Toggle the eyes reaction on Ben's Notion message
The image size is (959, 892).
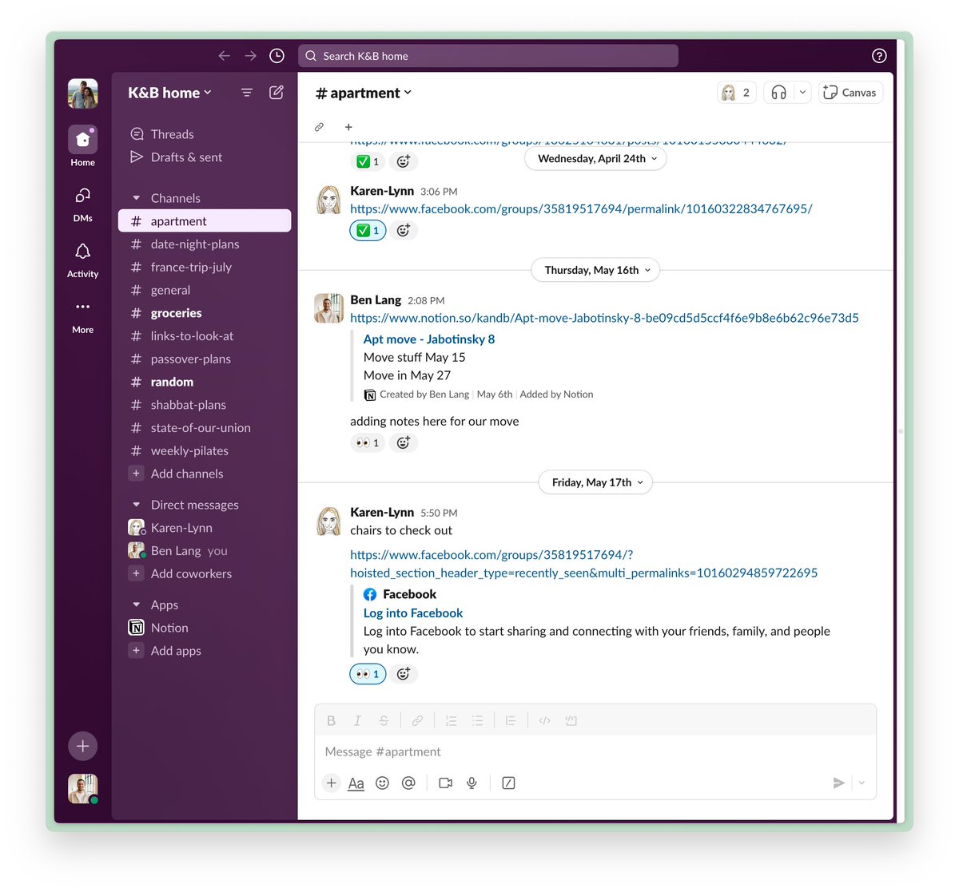click(x=367, y=442)
